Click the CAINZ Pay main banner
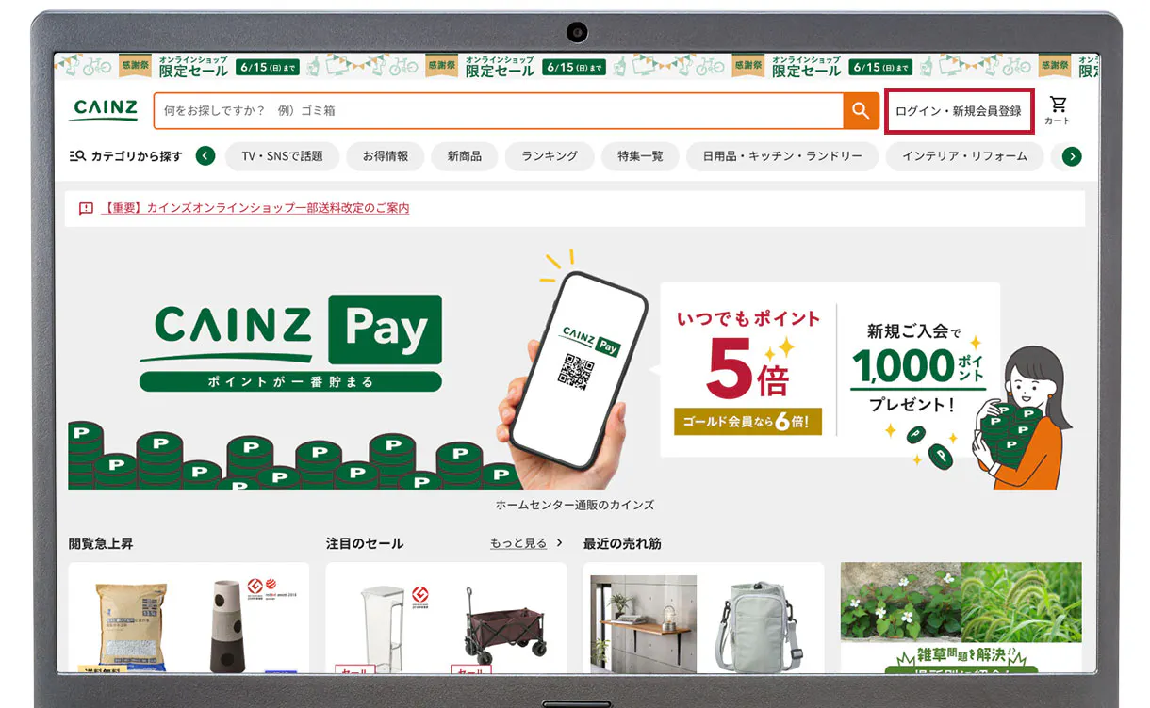The height and width of the screenshot is (708, 1150). click(x=575, y=366)
